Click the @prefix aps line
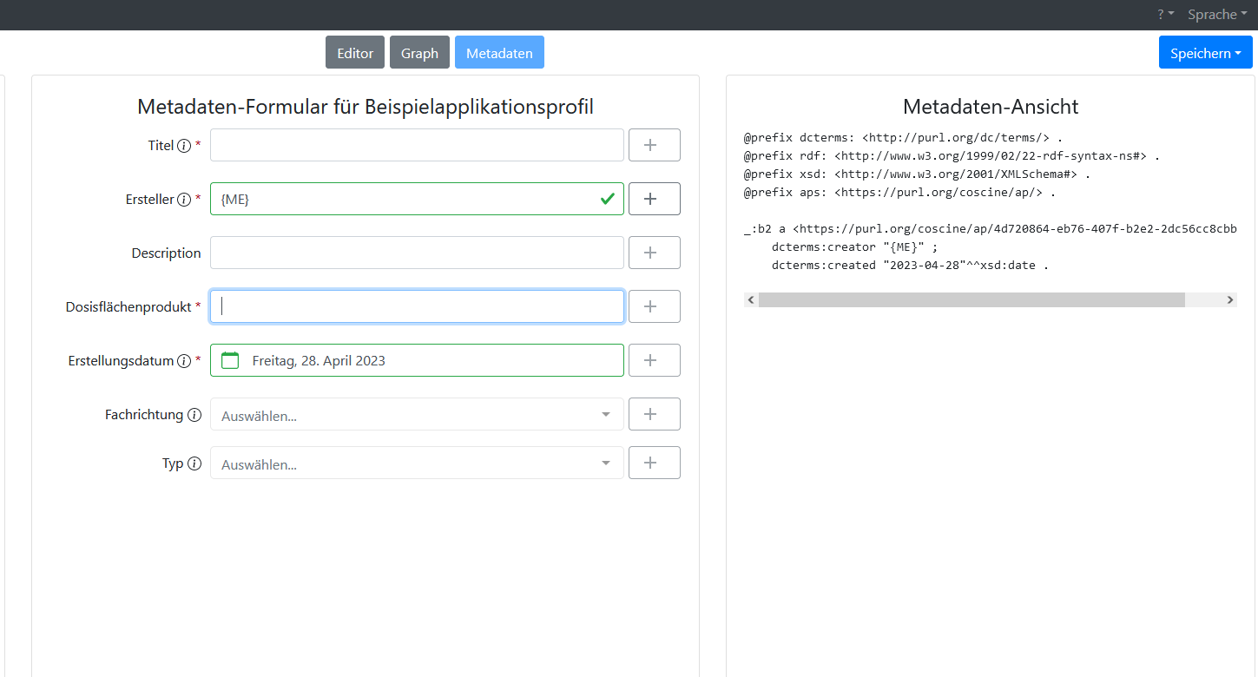 coord(900,192)
